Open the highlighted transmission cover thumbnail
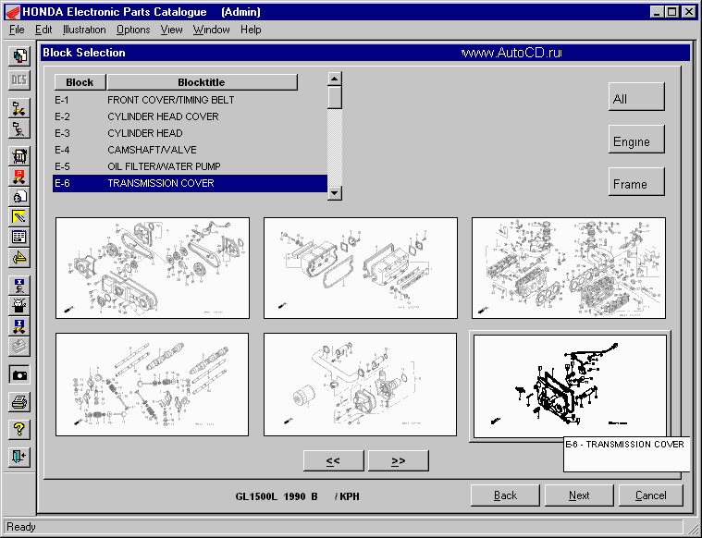The width and height of the screenshot is (702, 538). [x=570, y=385]
